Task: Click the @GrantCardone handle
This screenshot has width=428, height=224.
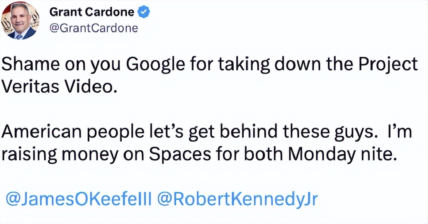Action: pos(93,28)
